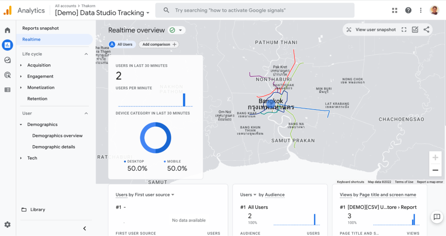This screenshot has height=236, width=446.
Task: Click Add comparison button
Action: 159,44
